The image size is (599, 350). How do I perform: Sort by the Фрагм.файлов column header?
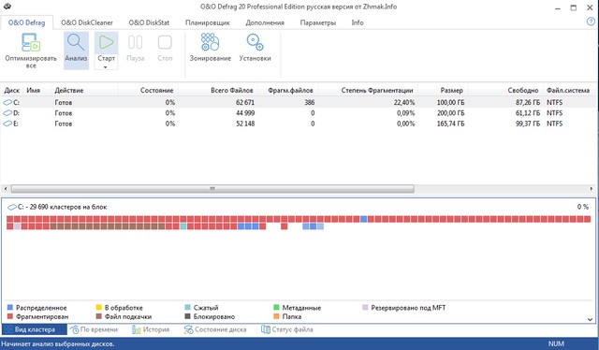pos(290,91)
